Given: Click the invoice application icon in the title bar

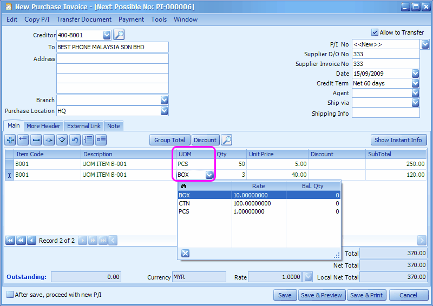Looking at the screenshot, I should 9,6.
